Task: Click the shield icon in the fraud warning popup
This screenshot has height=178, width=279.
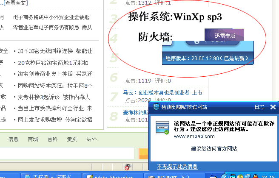Action: pyautogui.click(x=156, y=107)
